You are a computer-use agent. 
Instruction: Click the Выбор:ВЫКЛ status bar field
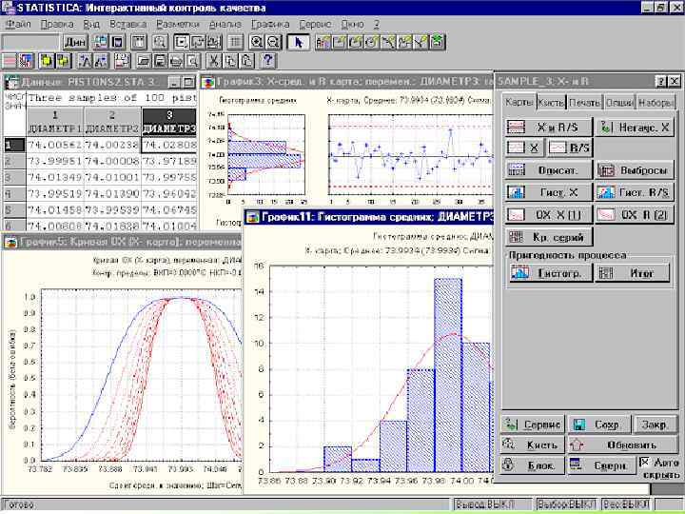point(567,504)
